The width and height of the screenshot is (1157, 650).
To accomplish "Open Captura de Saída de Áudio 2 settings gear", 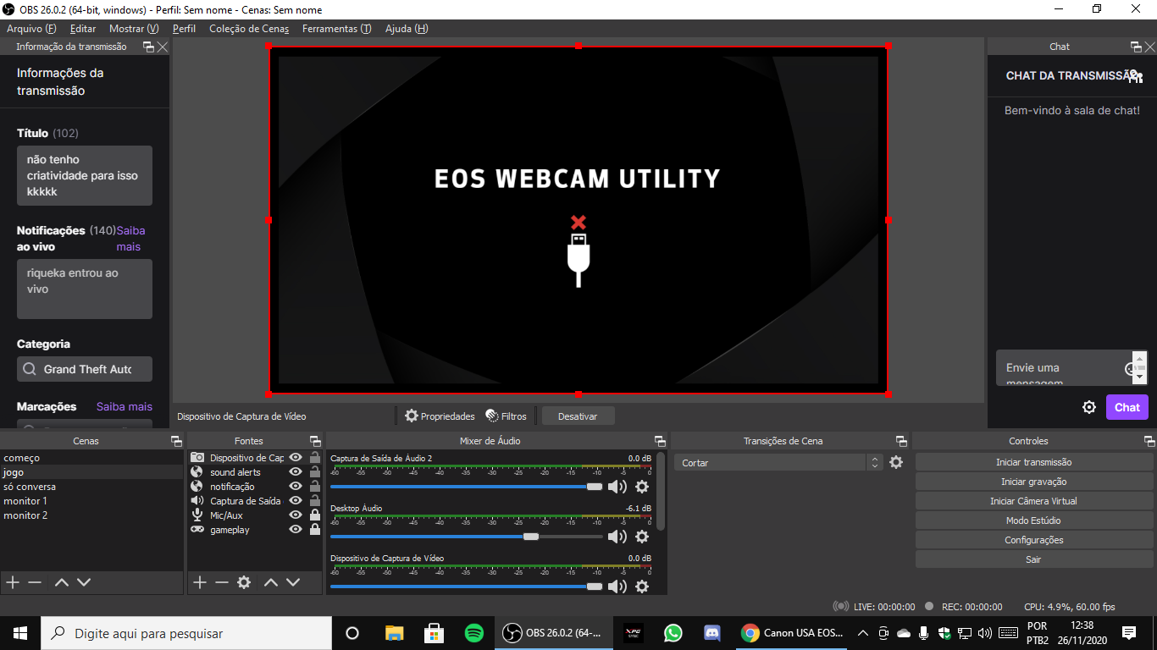I will (642, 487).
